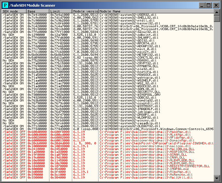Select the WLDAP32.dll module row

point(108,118)
